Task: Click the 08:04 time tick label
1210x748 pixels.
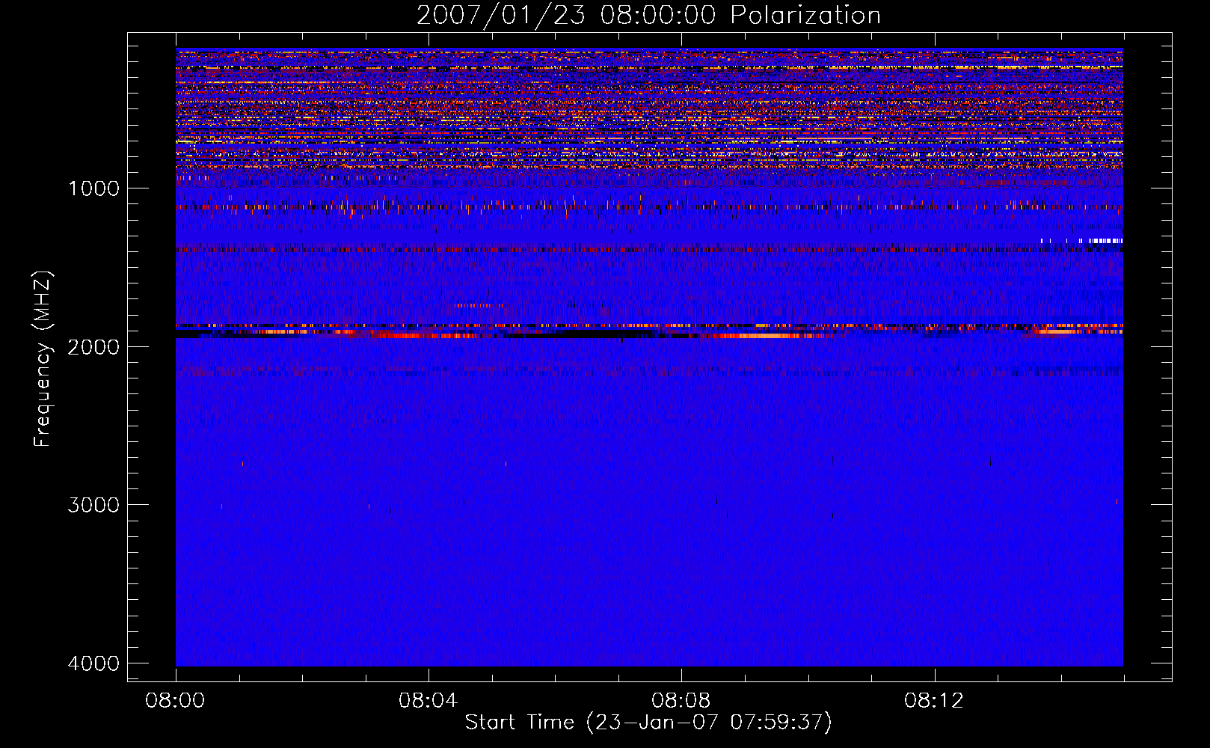Action: point(428,701)
